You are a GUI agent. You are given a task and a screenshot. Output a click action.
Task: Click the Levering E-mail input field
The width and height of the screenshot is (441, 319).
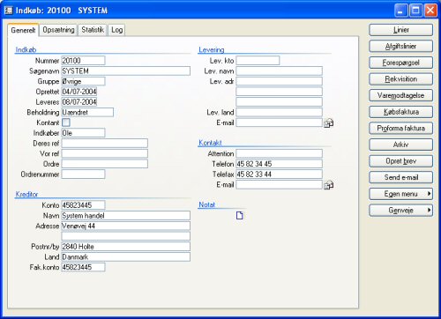[x=280, y=122]
